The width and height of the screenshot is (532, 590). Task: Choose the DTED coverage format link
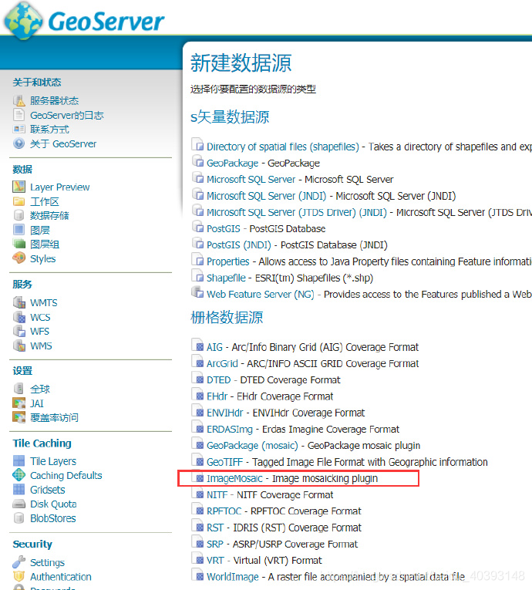point(219,379)
